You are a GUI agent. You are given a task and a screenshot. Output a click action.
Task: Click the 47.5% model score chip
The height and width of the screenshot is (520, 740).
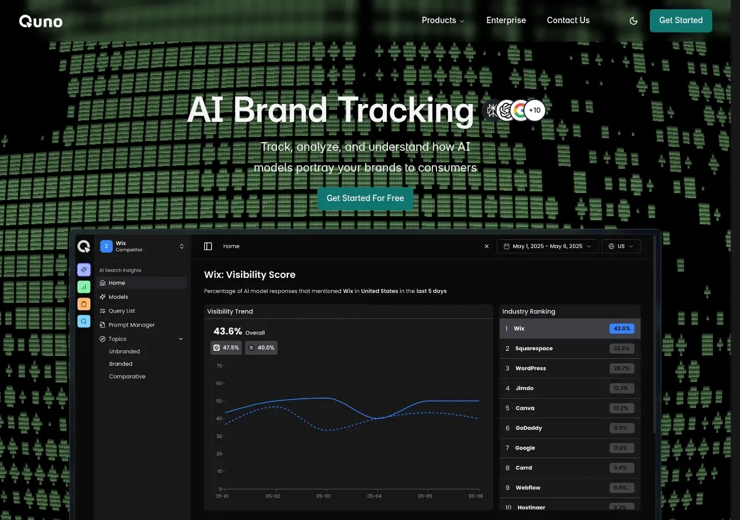[x=226, y=348]
